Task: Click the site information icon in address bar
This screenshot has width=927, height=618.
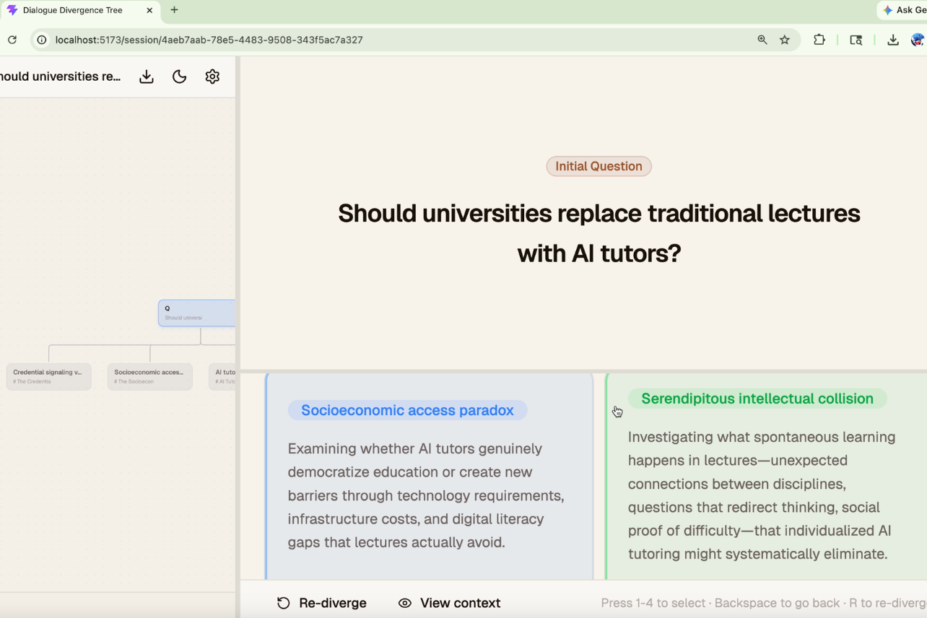Action: click(42, 40)
